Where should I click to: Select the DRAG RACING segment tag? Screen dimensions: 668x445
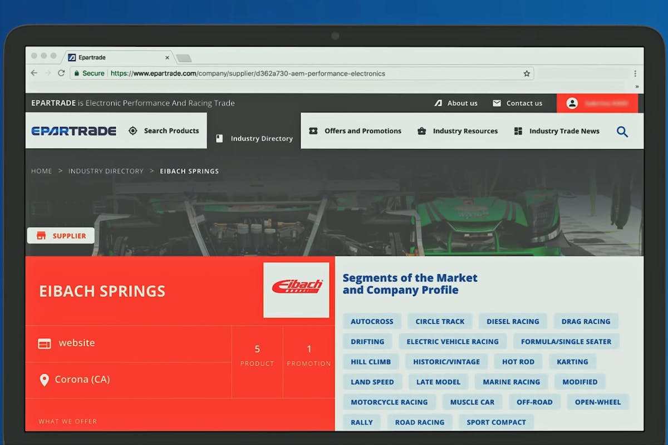[x=586, y=322]
